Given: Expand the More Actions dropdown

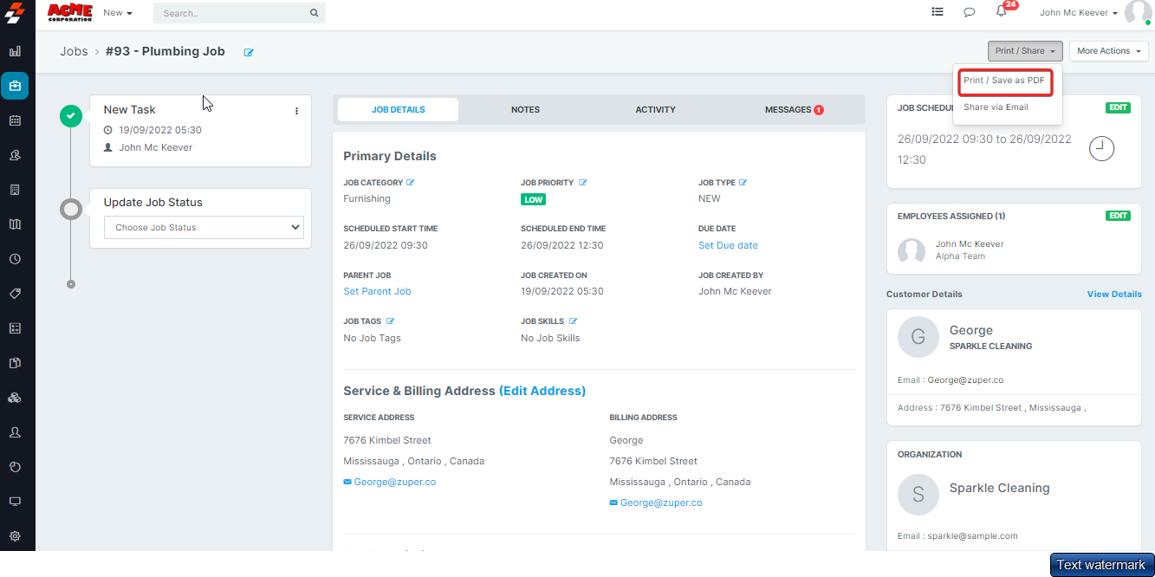Looking at the screenshot, I should (1108, 51).
